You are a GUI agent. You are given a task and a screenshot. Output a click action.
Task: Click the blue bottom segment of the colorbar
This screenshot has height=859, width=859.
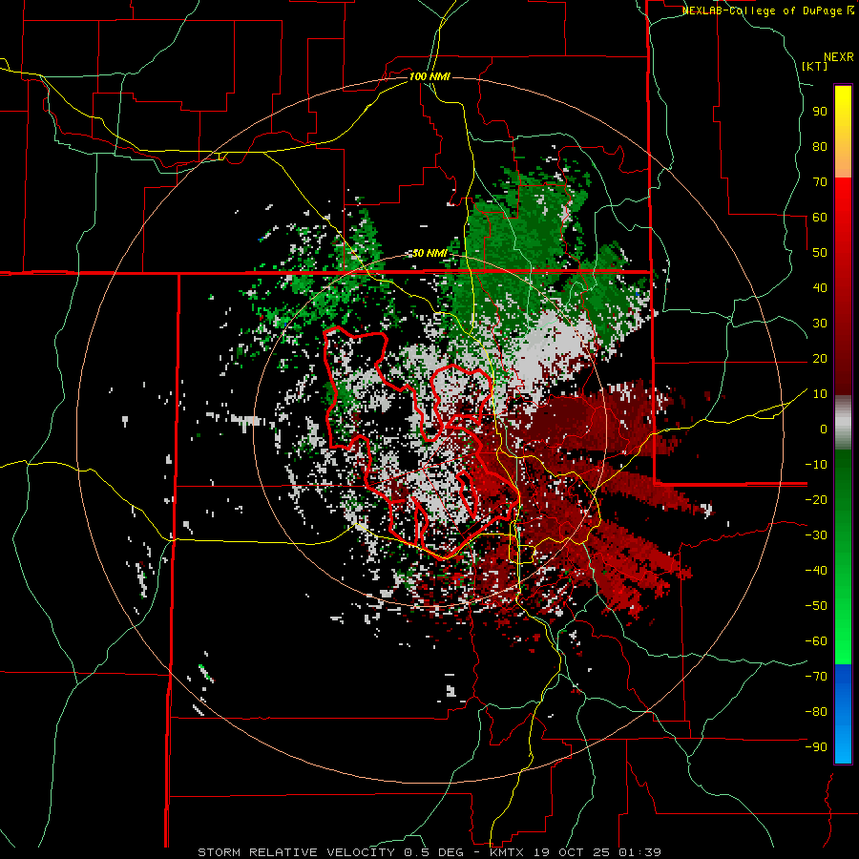click(843, 714)
